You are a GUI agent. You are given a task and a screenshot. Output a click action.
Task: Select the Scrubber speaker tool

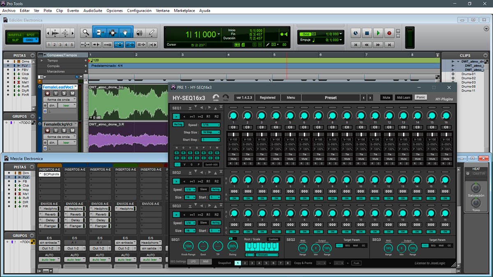139,33
